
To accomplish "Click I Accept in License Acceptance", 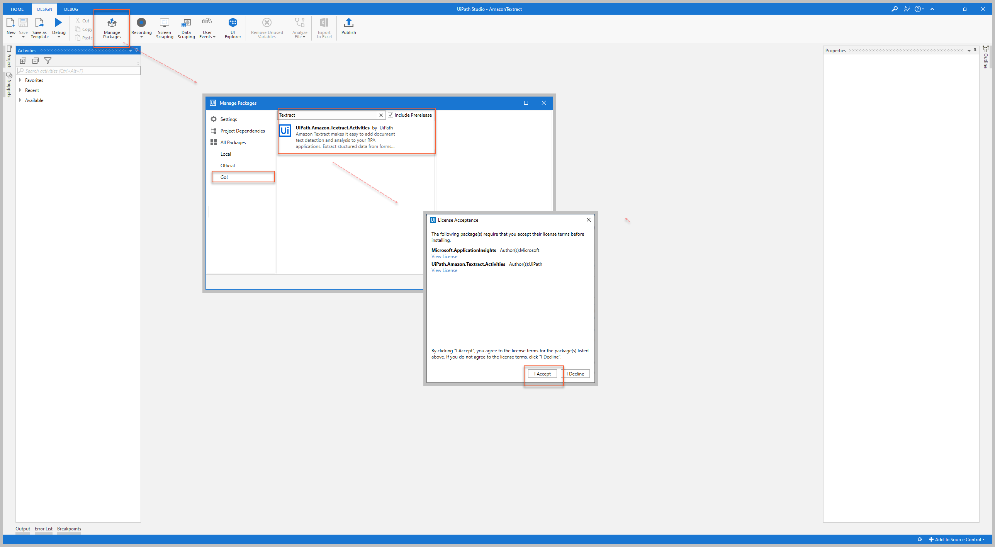I will tap(542, 373).
